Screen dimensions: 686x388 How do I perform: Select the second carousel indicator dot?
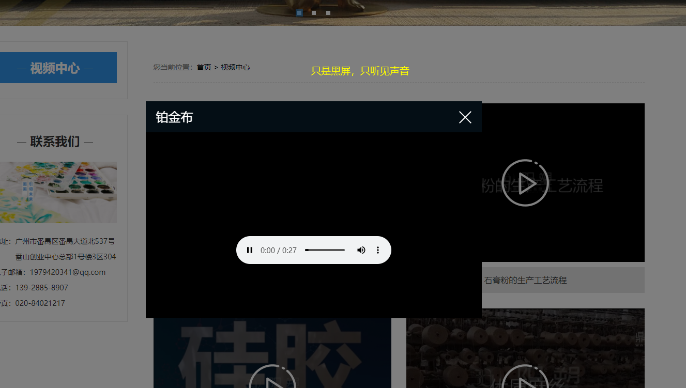[314, 13]
